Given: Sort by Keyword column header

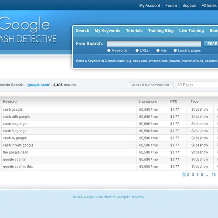Looking at the screenshot, I should [x=10, y=102].
